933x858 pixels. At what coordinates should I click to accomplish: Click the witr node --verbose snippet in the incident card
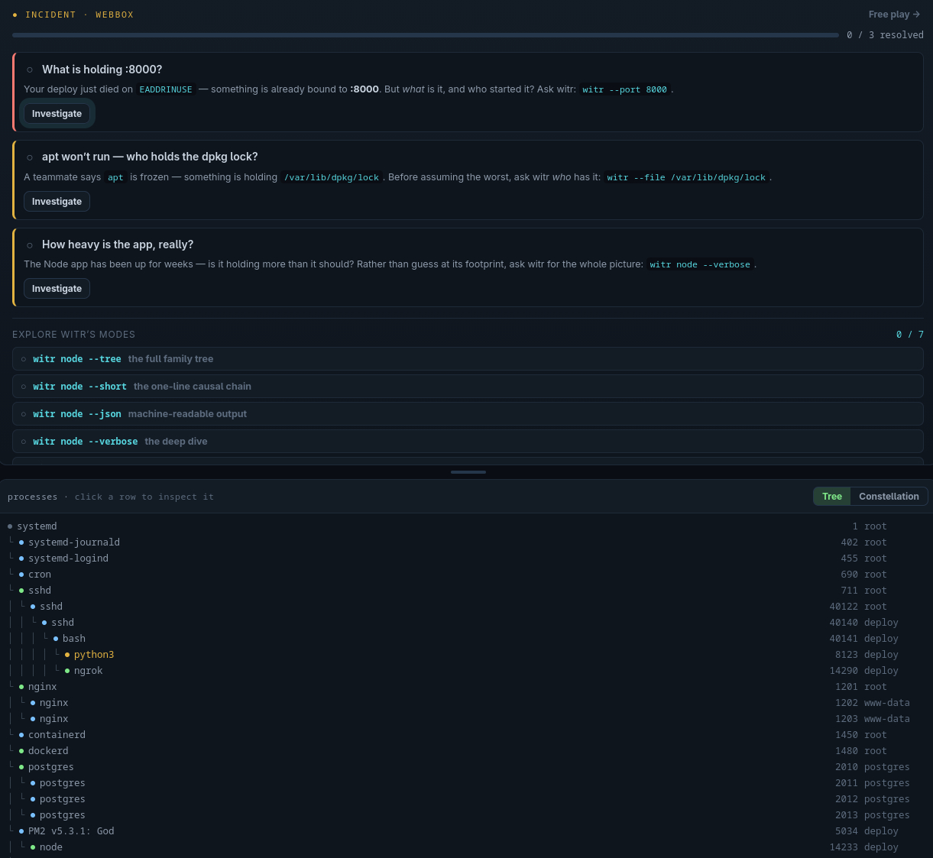[700, 264]
